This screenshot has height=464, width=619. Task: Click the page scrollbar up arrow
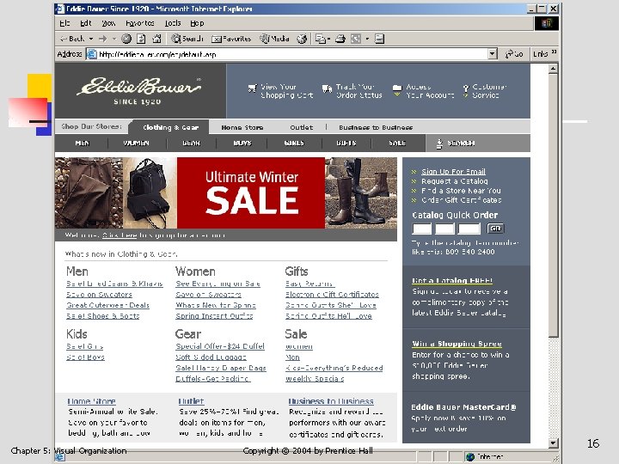pos(553,69)
